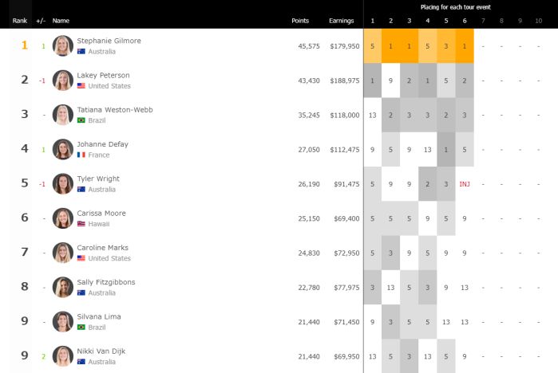This screenshot has height=373, width=558.
Task: Sort by the Points column header
Action: [300, 21]
